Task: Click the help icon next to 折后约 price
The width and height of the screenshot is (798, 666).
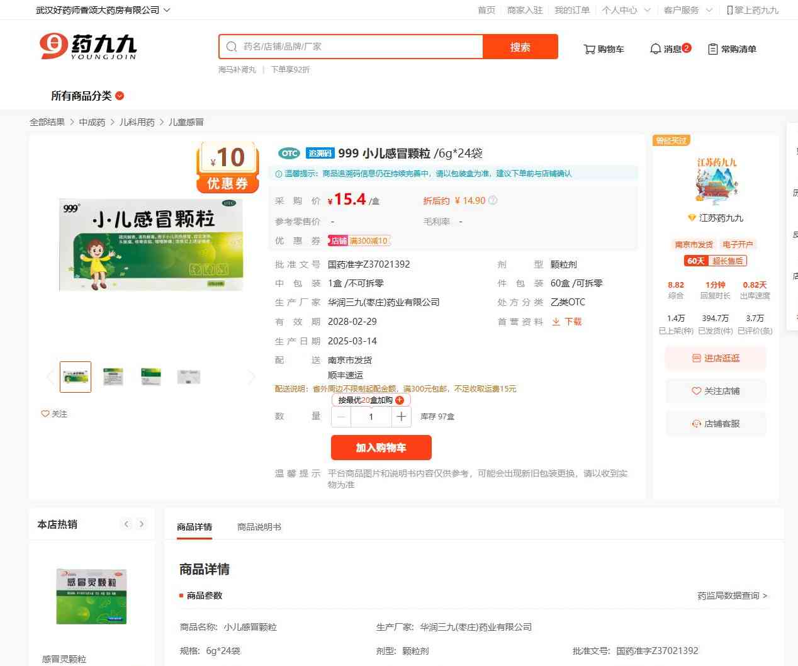Action: [493, 201]
